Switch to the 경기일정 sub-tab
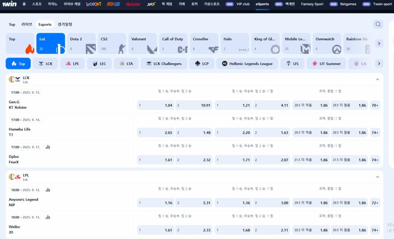Viewport: 394px width, 239px height. pyautogui.click(x=65, y=24)
